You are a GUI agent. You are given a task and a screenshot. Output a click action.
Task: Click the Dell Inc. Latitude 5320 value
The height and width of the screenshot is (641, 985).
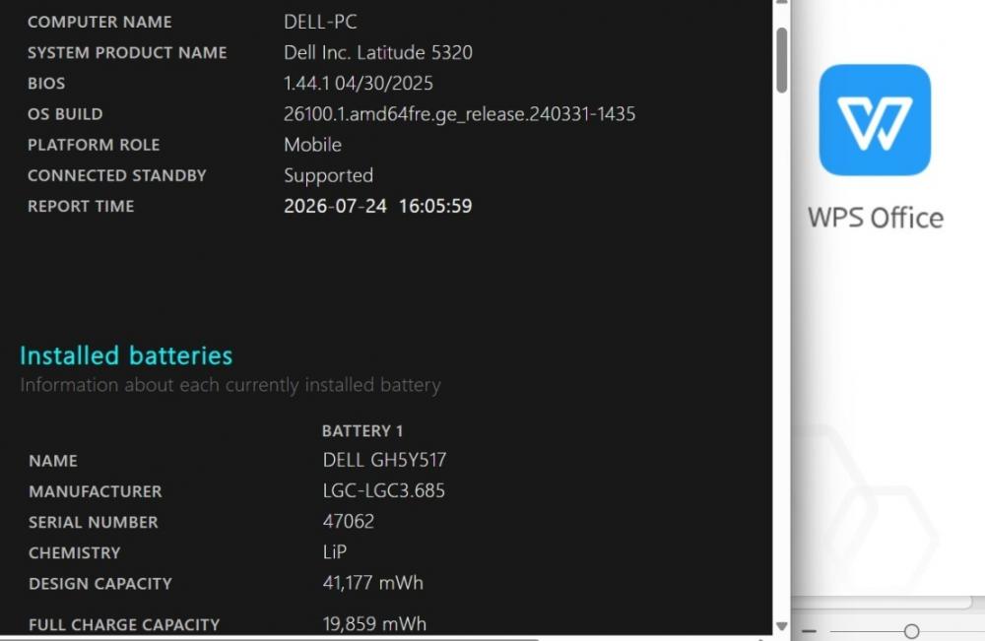pyautogui.click(x=378, y=53)
